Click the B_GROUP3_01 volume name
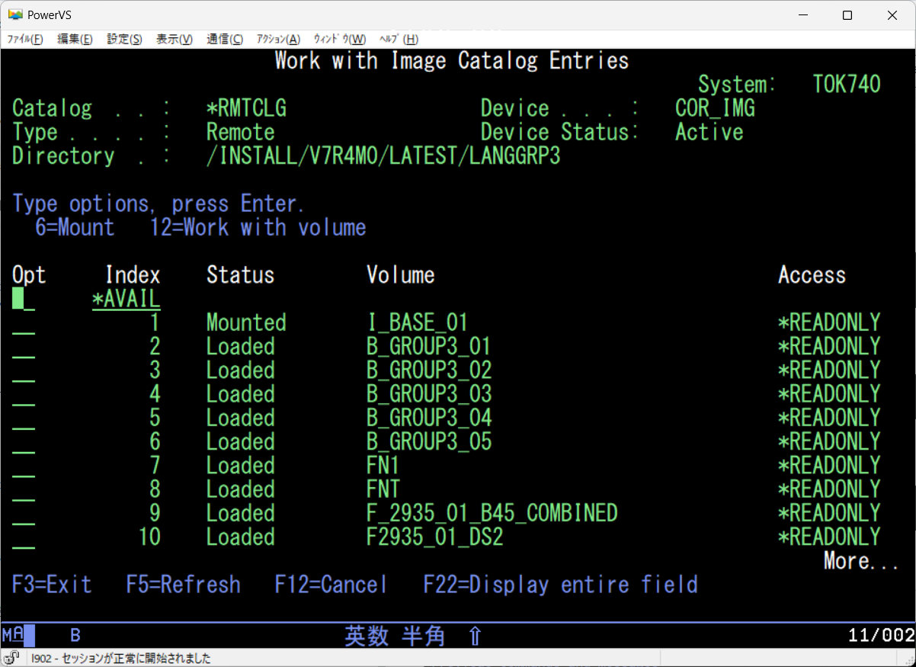 (x=428, y=347)
